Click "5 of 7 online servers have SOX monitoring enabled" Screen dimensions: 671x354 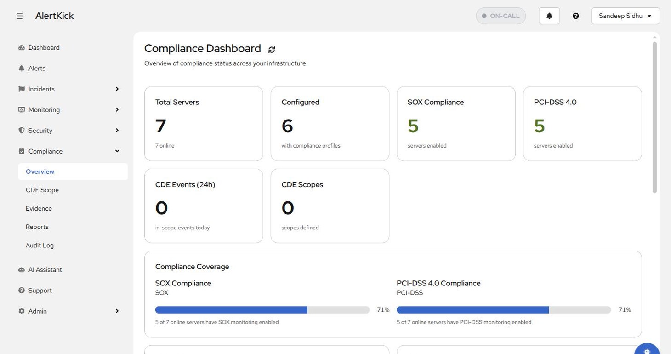coord(217,322)
